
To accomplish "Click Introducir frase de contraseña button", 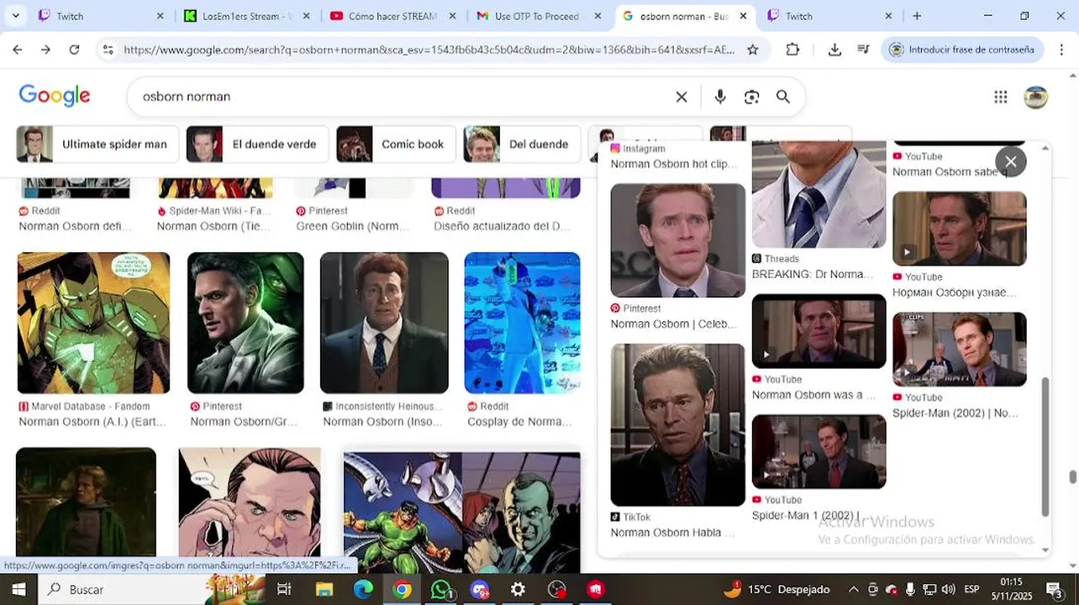I will point(962,50).
